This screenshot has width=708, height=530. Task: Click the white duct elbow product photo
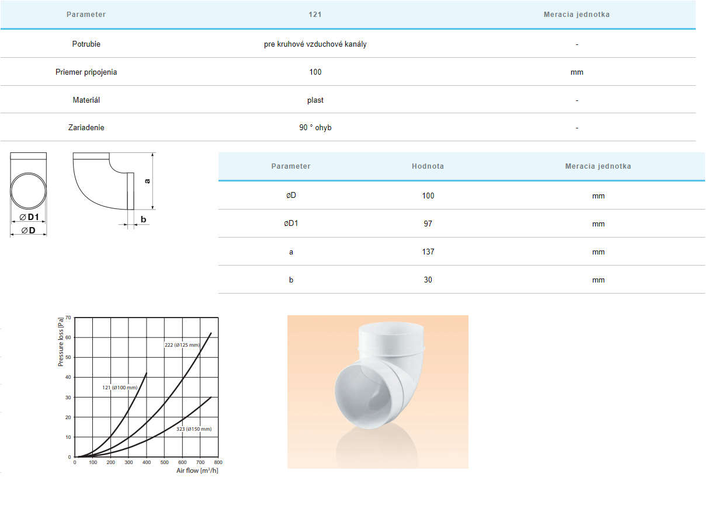pos(377,392)
